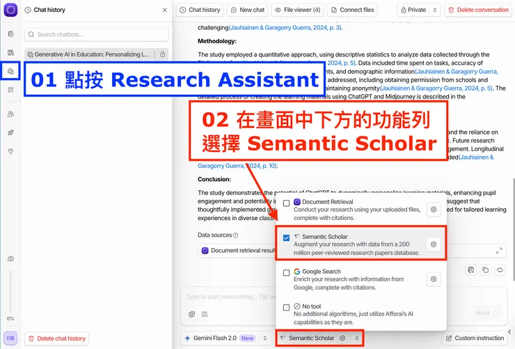
Task: Open the Research Assistant chat icon in sidebar
Action: click(x=11, y=71)
